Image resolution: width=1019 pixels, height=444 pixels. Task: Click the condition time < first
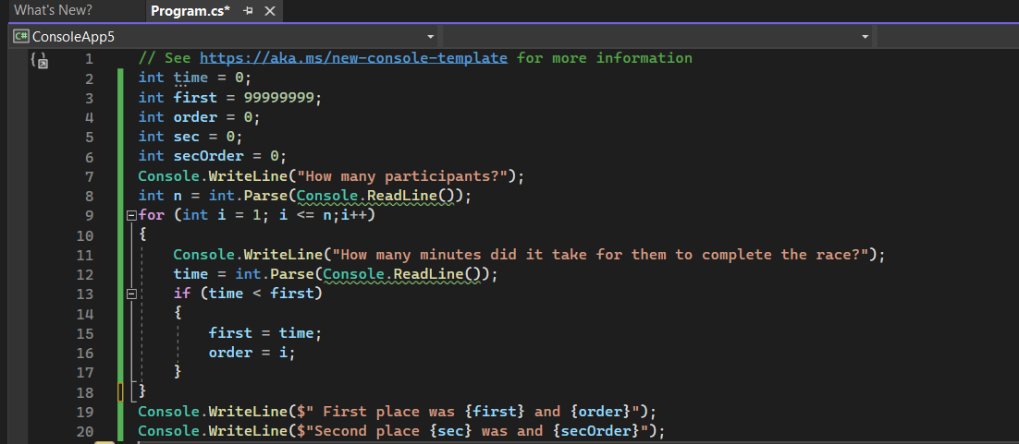tap(262, 294)
